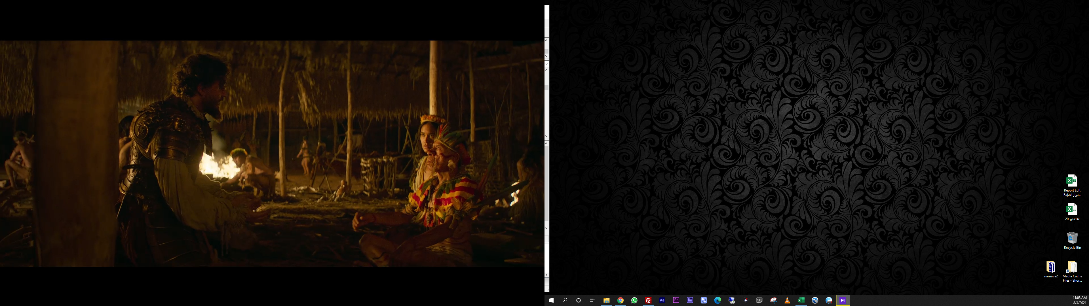
Task: Open Google Chrome from the taskbar
Action: [x=620, y=301]
